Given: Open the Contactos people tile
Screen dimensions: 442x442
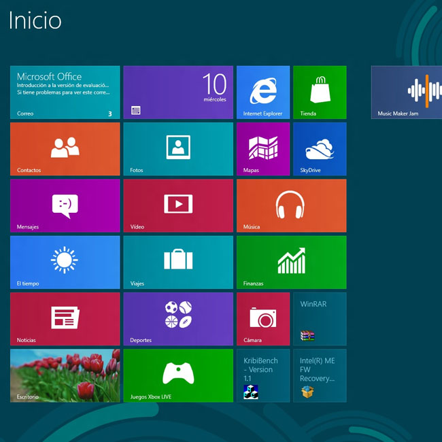Looking at the screenshot, I should [x=65, y=149].
